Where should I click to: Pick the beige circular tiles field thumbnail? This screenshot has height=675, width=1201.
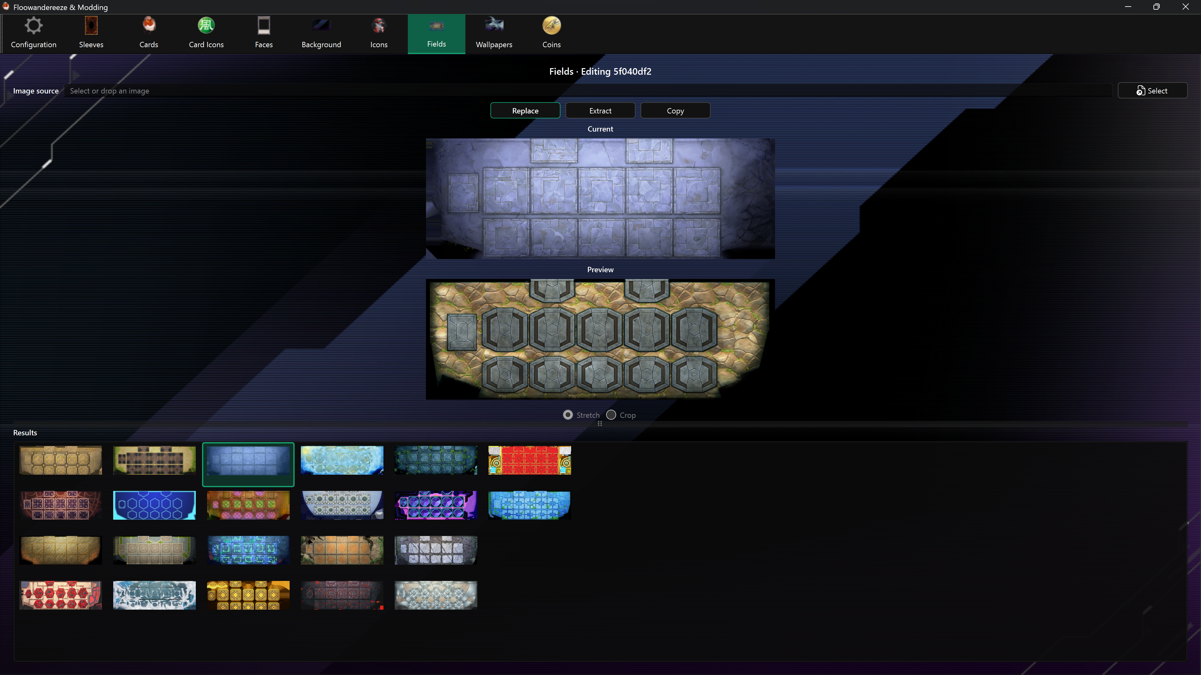coord(154,550)
